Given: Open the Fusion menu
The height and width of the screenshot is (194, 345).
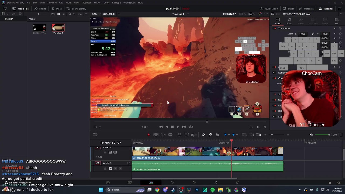Looking at the screenshot, I should [98, 2].
